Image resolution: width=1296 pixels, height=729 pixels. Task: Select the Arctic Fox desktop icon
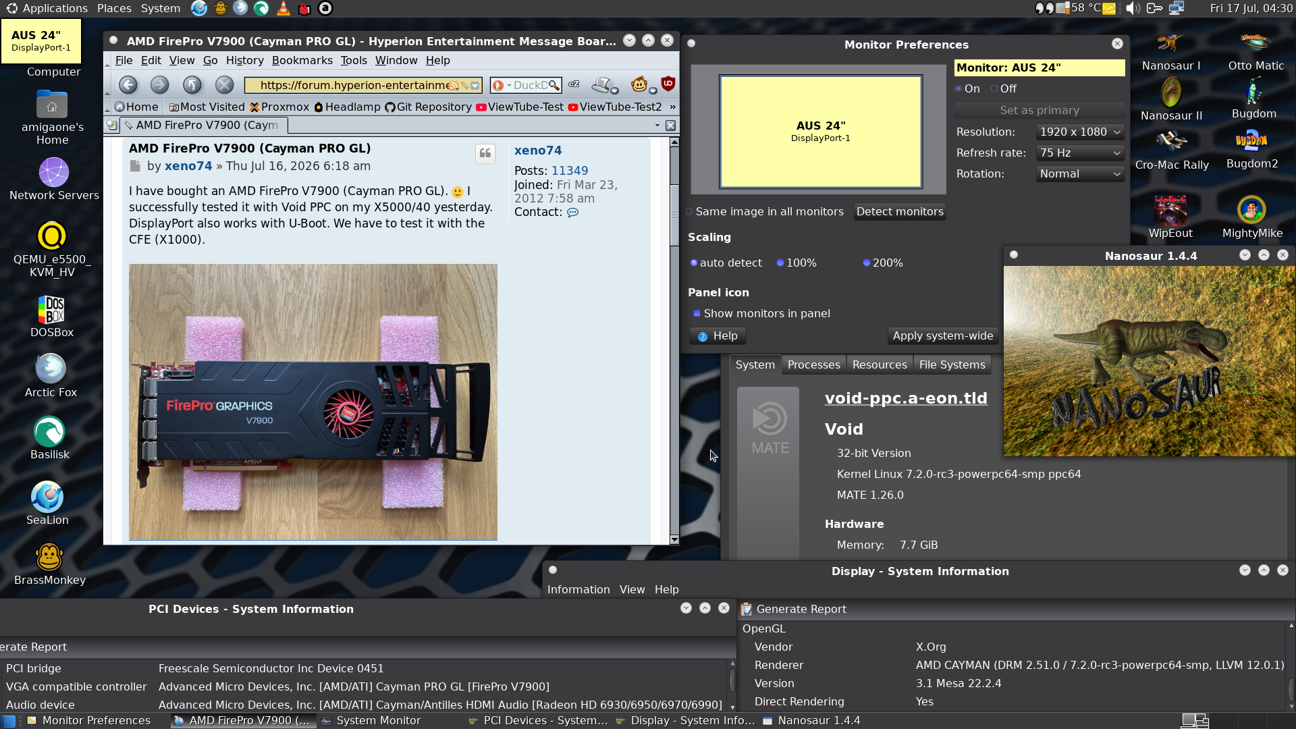point(51,377)
